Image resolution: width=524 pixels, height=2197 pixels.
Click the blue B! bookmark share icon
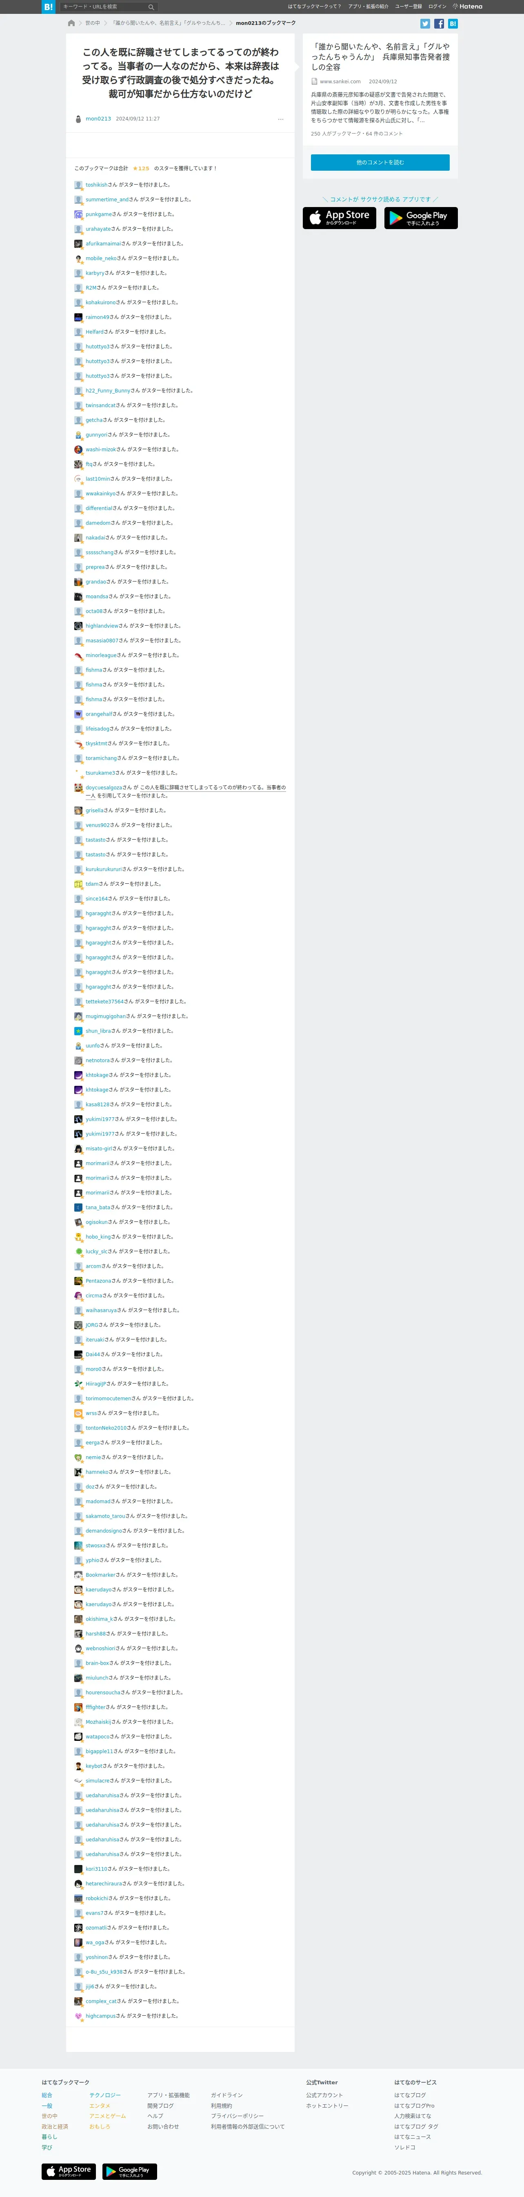pos(453,24)
